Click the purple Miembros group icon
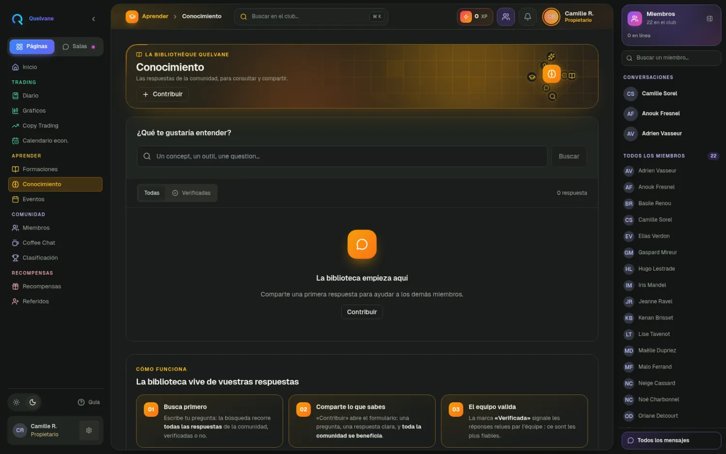Screen dimensions: 726x454 tap(635, 19)
